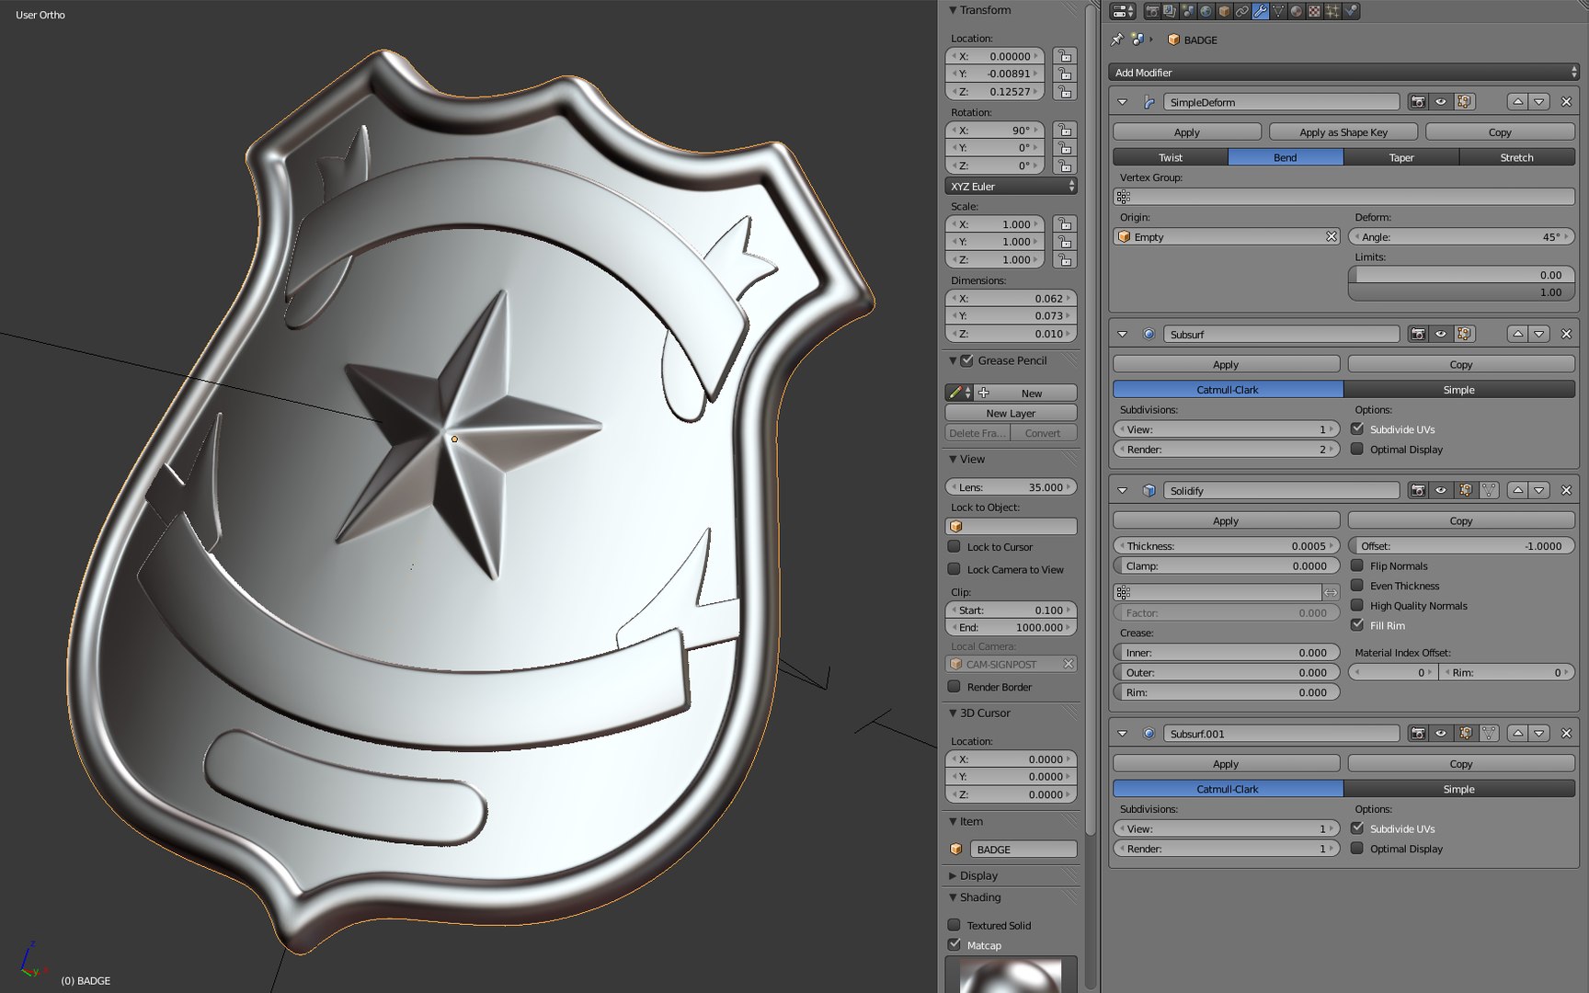
Task: Expand the Display panel
Action: [x=954, y=875]
